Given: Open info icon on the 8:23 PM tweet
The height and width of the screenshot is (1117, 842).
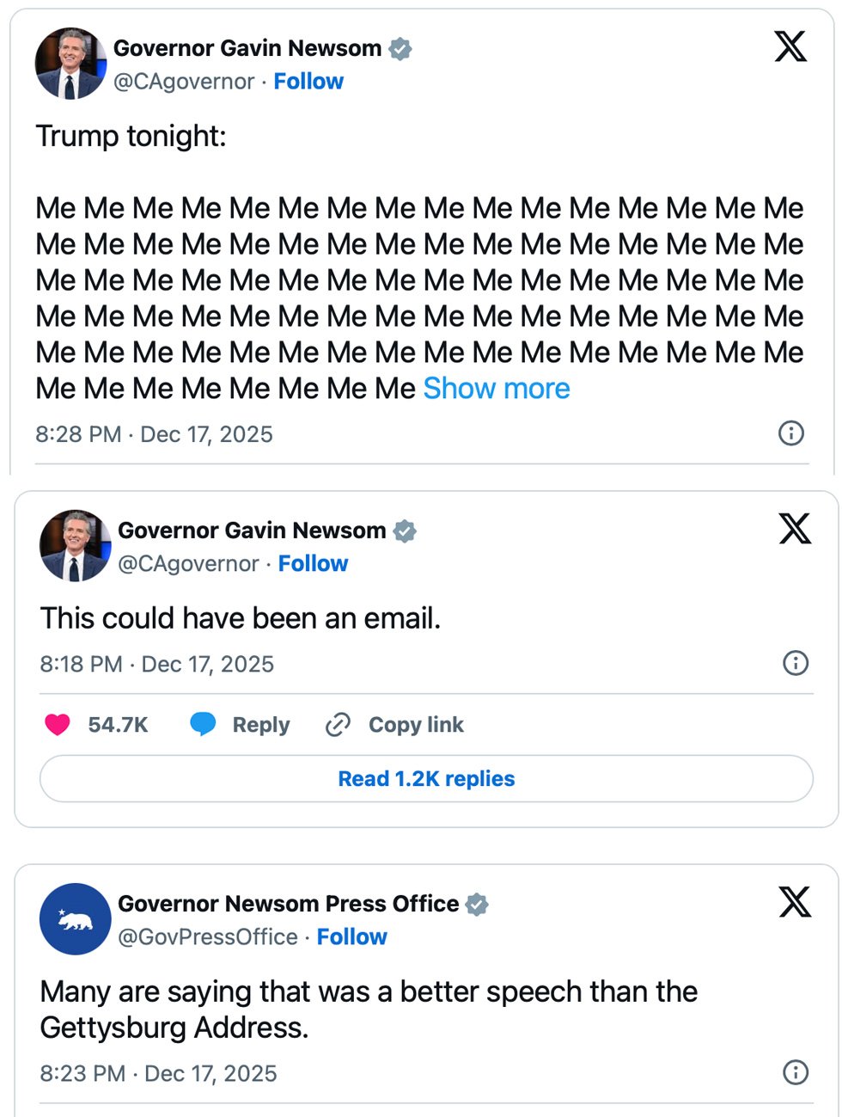Looking at the screenshot, I should 796,1071.
